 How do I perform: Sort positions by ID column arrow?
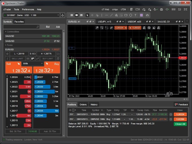[76, 110]
